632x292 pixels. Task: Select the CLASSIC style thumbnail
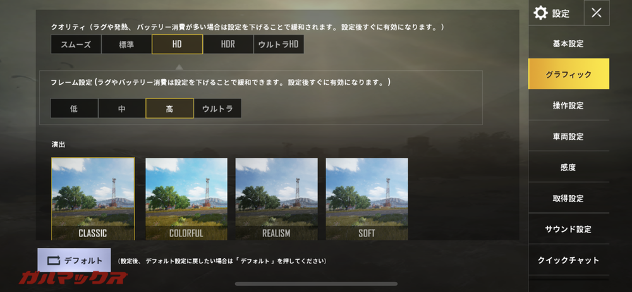(x=93, y=199)
